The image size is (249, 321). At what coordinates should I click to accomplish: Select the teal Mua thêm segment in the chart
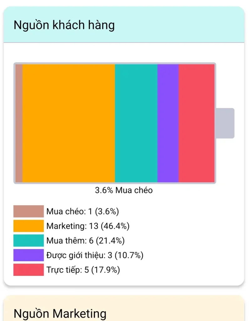click(136, 123)
